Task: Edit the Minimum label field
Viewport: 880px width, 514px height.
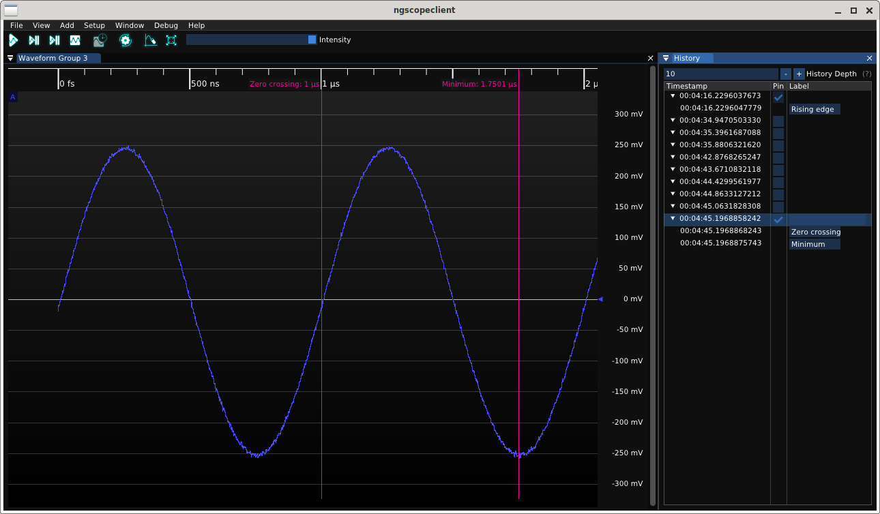Action: (815, 244)
